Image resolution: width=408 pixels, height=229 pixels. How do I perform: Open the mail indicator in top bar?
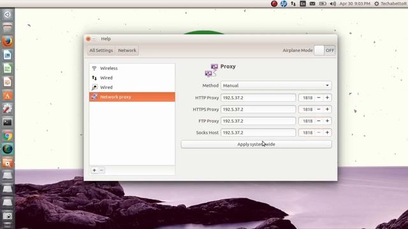(x=312, y=4)
